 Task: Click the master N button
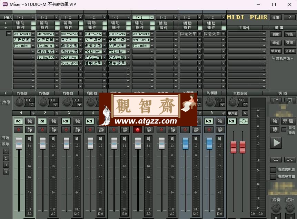[x=245, y=113]
